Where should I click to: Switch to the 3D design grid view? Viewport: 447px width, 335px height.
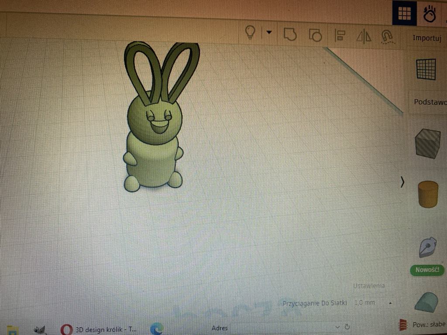click(404, 13)
